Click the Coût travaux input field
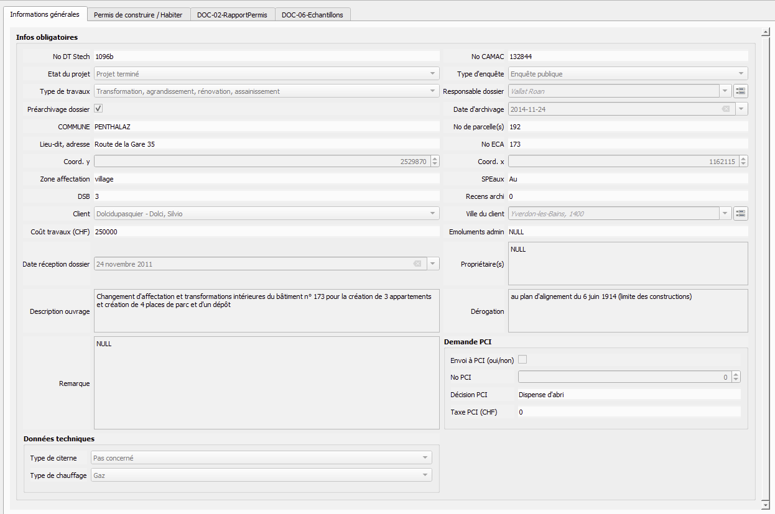The image size is (775, 514). tap(266, 231)
